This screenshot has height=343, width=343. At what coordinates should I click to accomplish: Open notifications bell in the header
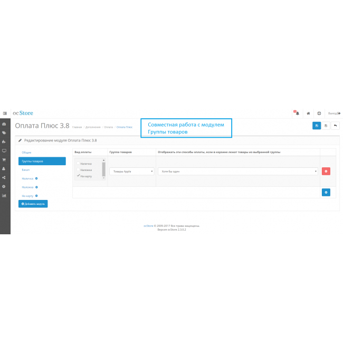click(297, 113)
